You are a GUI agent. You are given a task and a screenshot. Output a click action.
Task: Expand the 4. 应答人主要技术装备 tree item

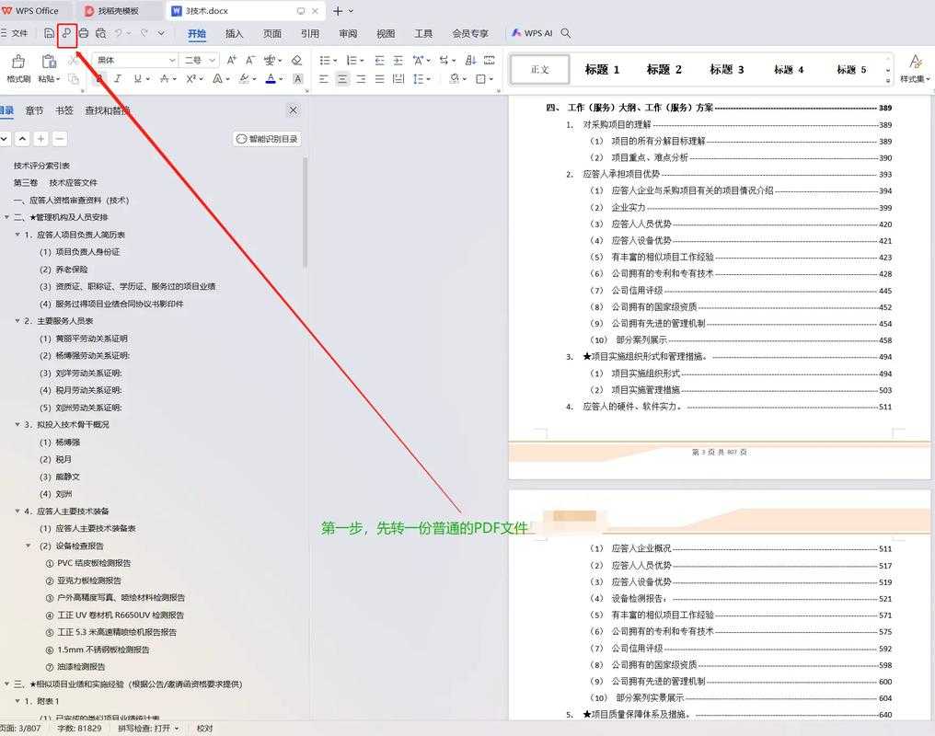17,511
